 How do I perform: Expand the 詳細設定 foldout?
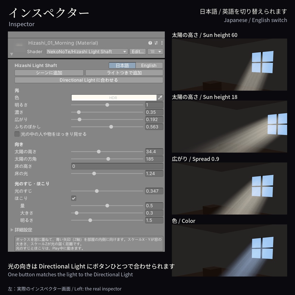pos(12,230)
